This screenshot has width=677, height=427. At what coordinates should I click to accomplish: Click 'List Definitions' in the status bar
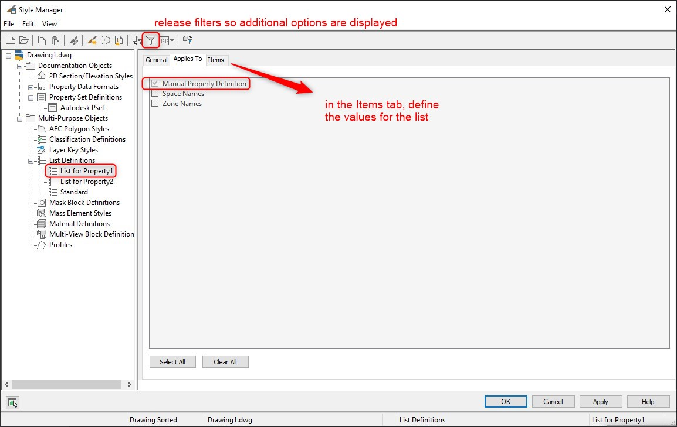[x=422, y=419]
